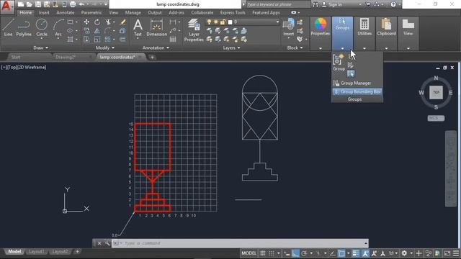
Task: Toggle polar tracking in status bar
Action: [304, 253]
